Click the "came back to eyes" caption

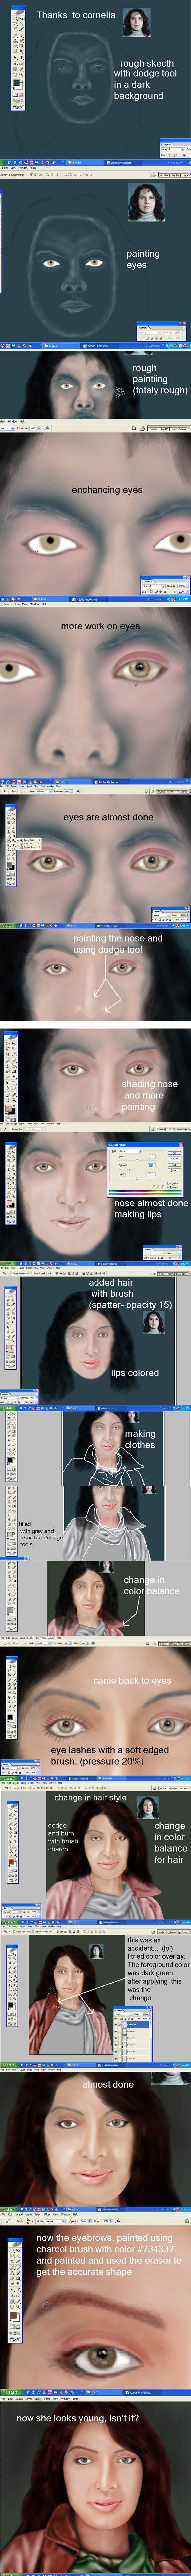(132, 1681)
